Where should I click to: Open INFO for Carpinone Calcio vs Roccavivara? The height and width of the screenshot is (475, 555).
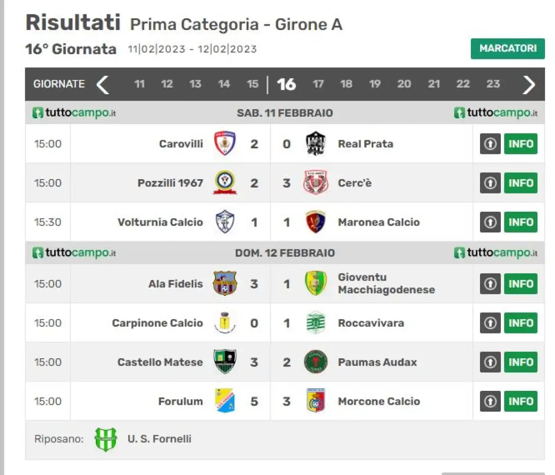[521, 323]
